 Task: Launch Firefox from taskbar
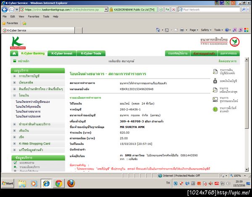[71, 183]
